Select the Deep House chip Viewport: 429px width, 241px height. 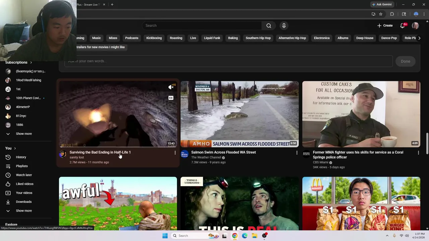pyautogui.click(x=365, y=38)
